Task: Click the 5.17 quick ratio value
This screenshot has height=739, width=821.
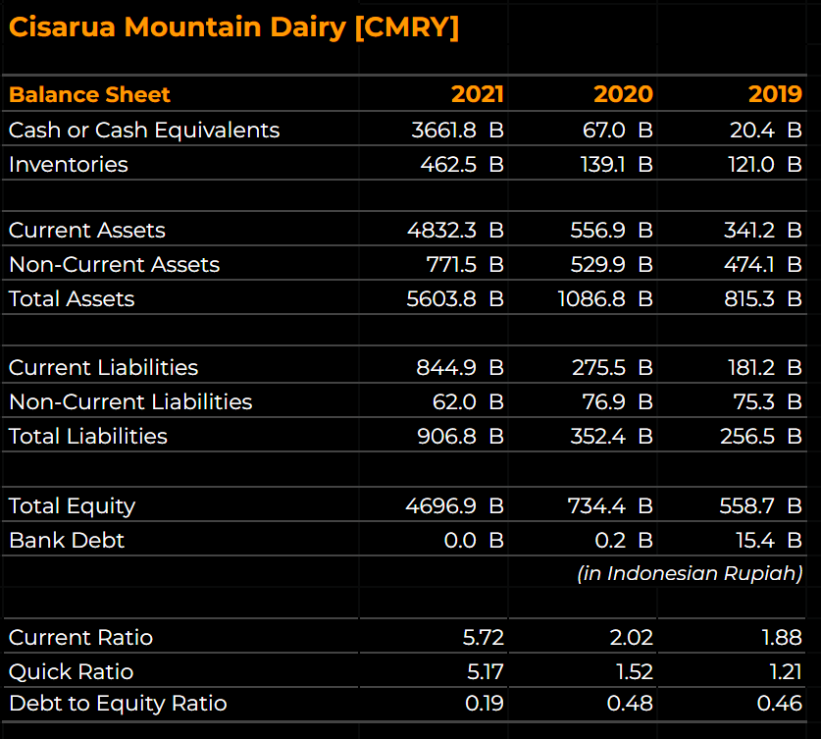Action: (485, 672)
